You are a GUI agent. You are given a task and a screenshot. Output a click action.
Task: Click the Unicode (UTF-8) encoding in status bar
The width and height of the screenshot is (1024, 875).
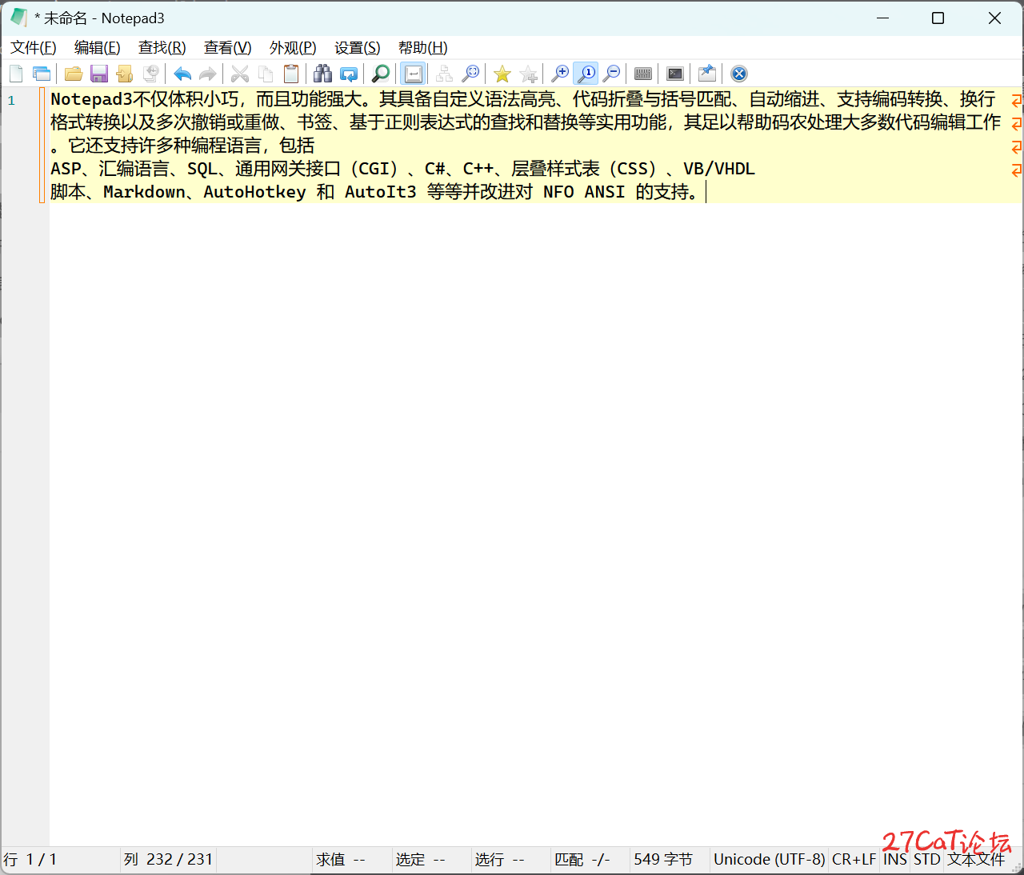(x=769, y=860)
